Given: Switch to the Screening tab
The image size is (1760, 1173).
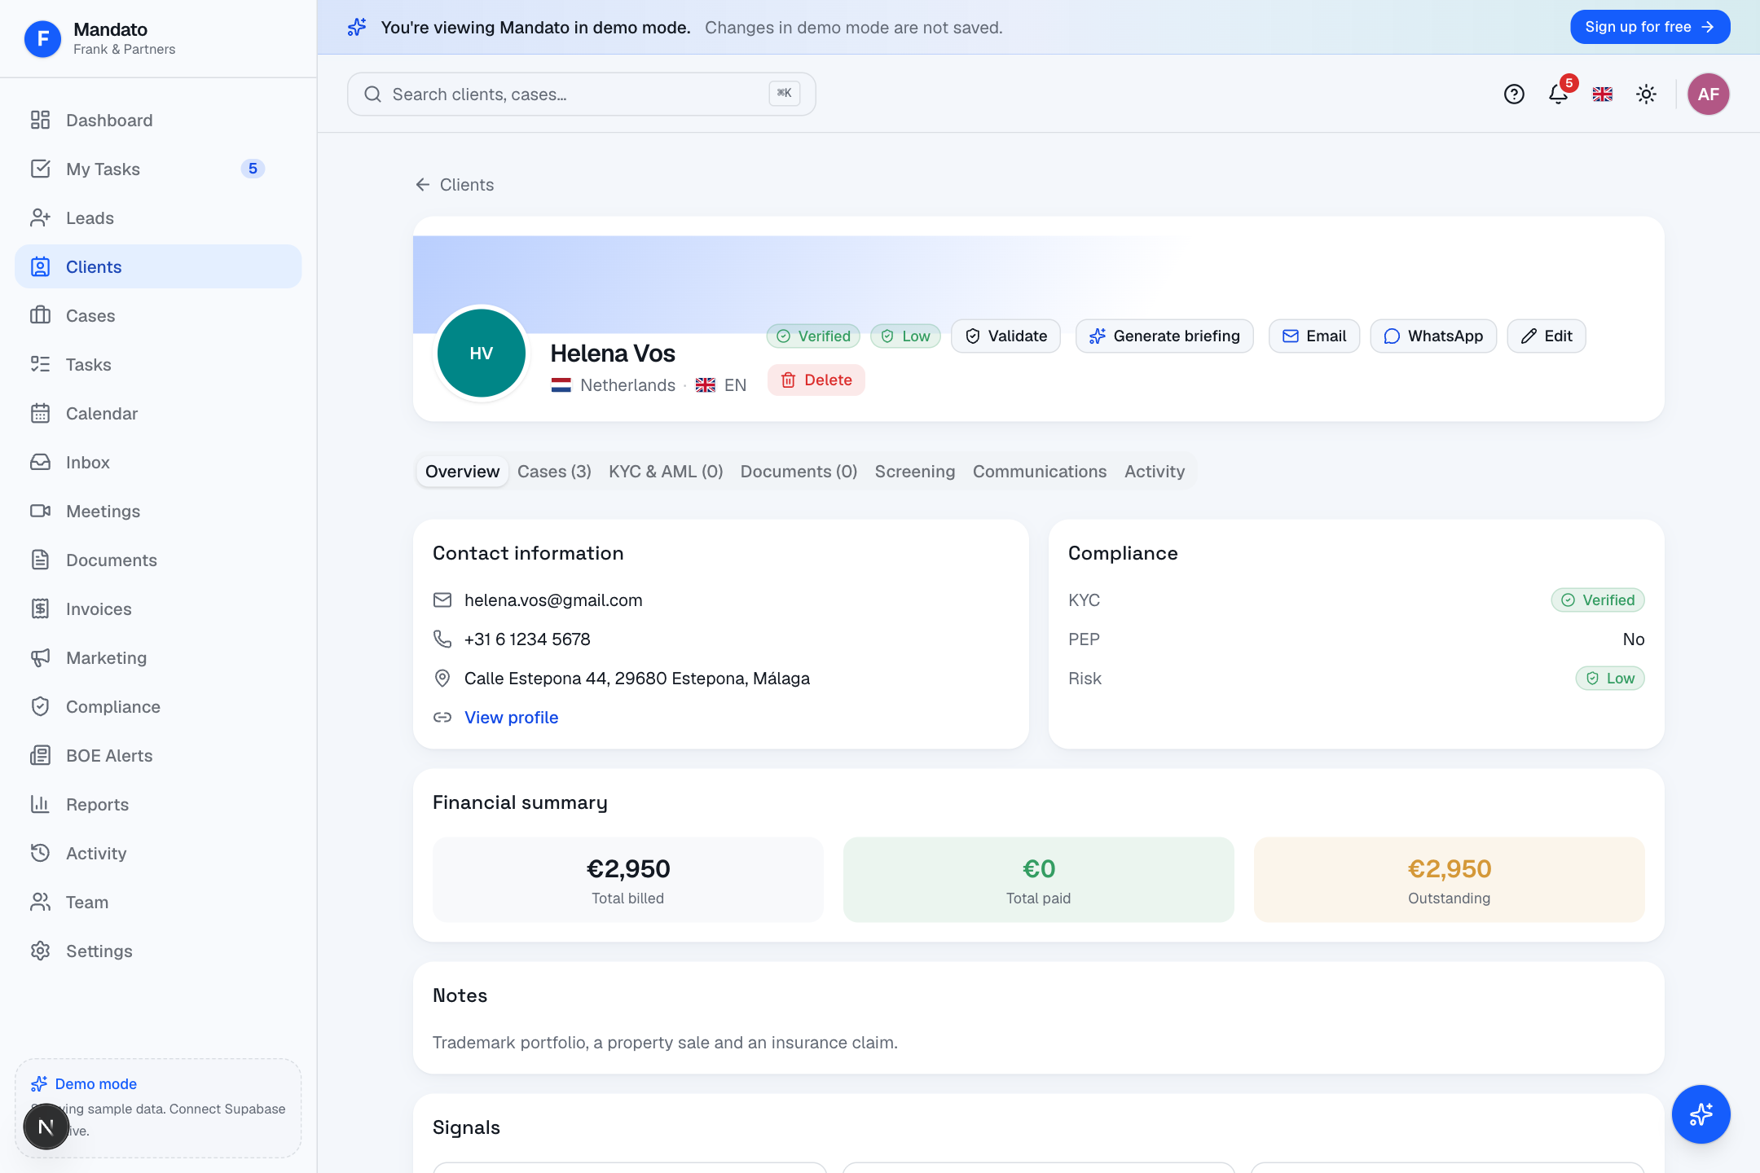Looking at the screenshot, I should [914, 471].
